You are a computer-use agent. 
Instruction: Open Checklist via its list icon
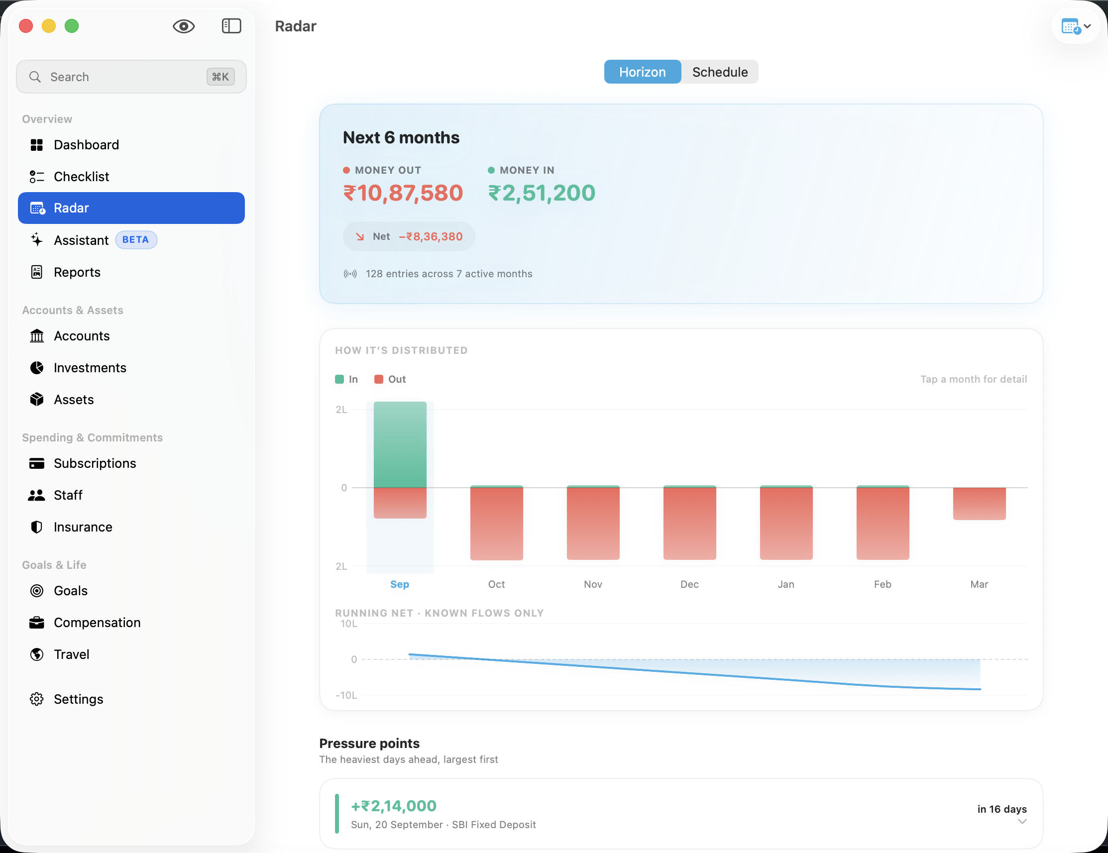click(x=36, y=177)
